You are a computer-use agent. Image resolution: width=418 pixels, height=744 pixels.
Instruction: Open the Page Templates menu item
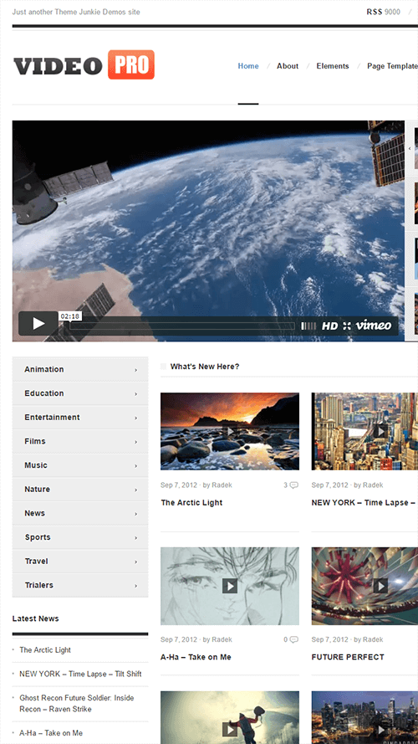coord(392,66)
